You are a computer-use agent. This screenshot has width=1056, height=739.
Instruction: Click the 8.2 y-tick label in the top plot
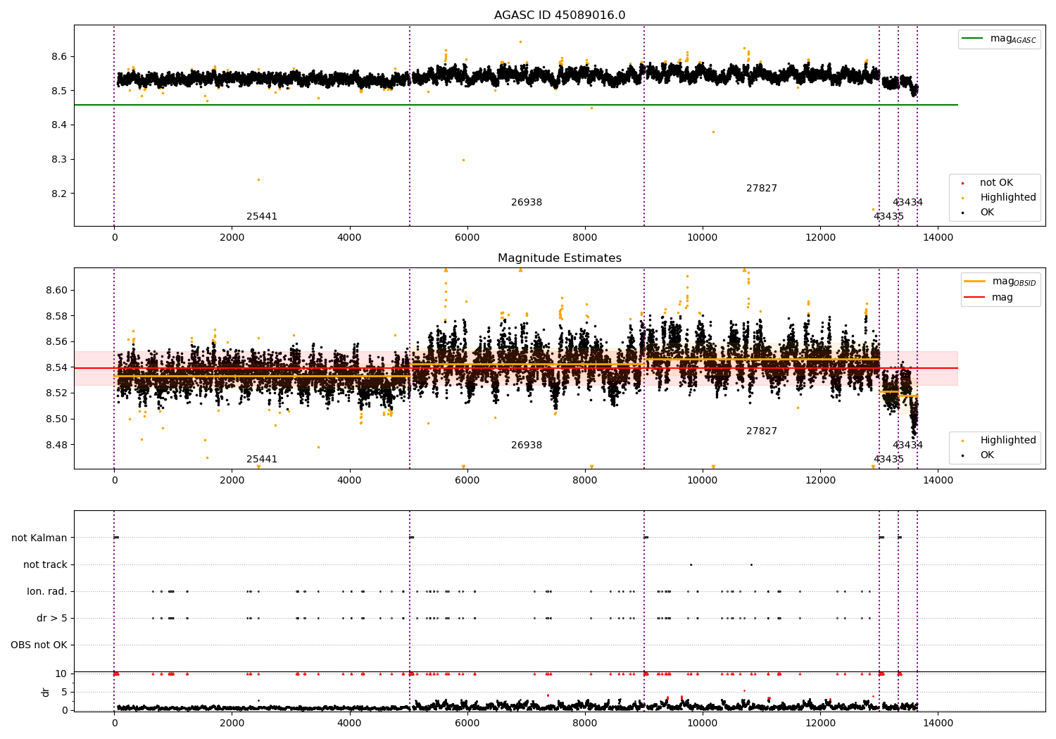click(x=60, y=194)
